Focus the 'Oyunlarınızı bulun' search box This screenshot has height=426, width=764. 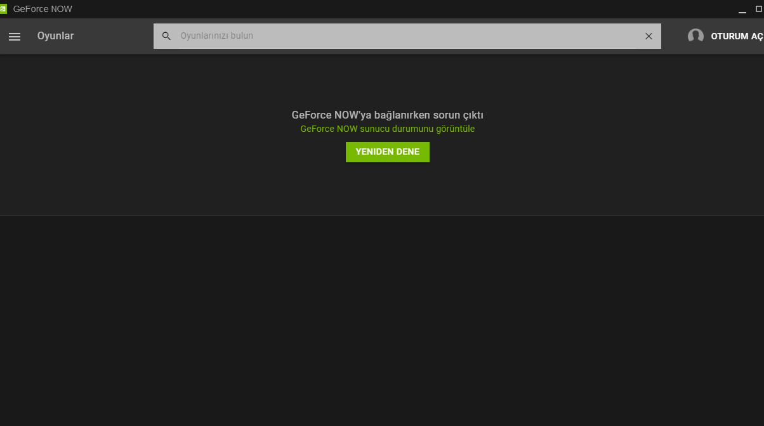click(407, 36)
